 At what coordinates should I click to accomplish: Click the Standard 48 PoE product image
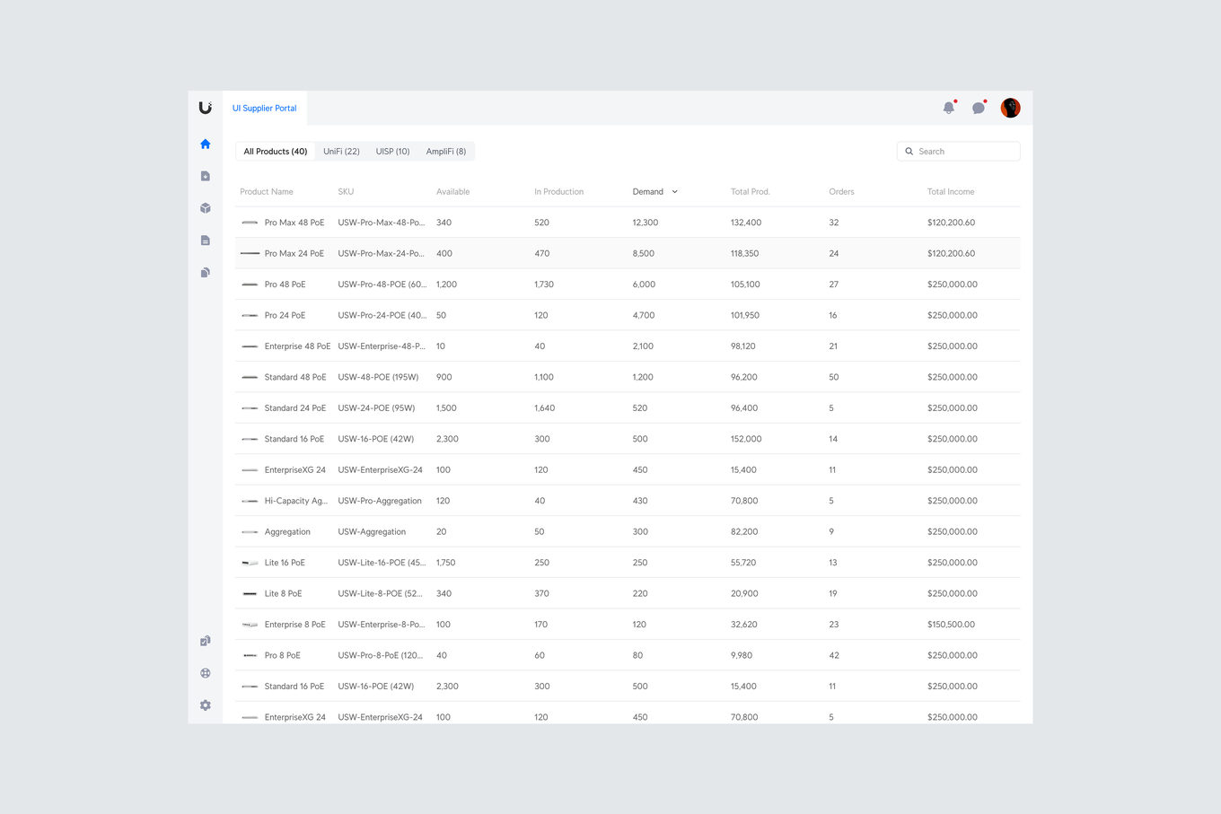tap(250, 377)
